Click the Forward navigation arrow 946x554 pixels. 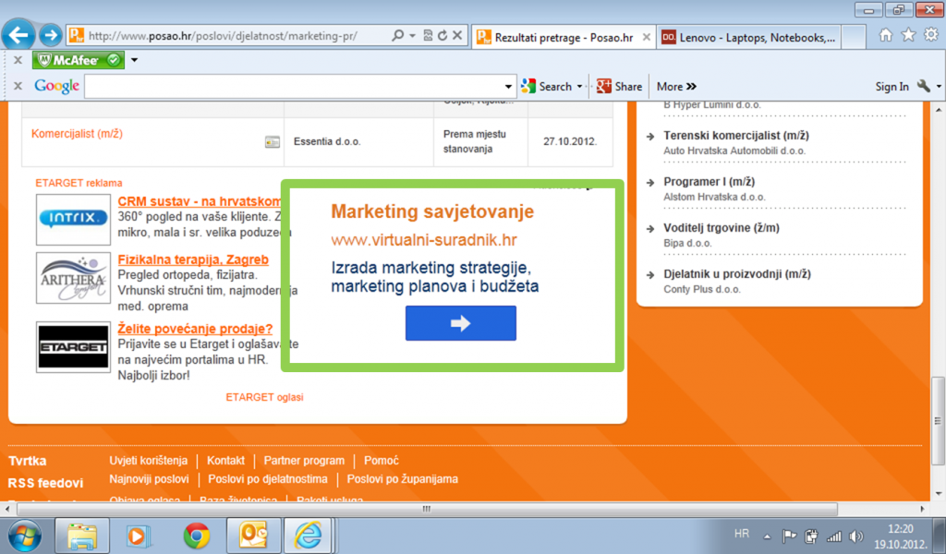click(x=50, y=36)
